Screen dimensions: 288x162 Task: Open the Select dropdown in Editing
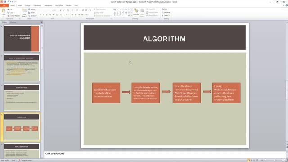[166, 15]
